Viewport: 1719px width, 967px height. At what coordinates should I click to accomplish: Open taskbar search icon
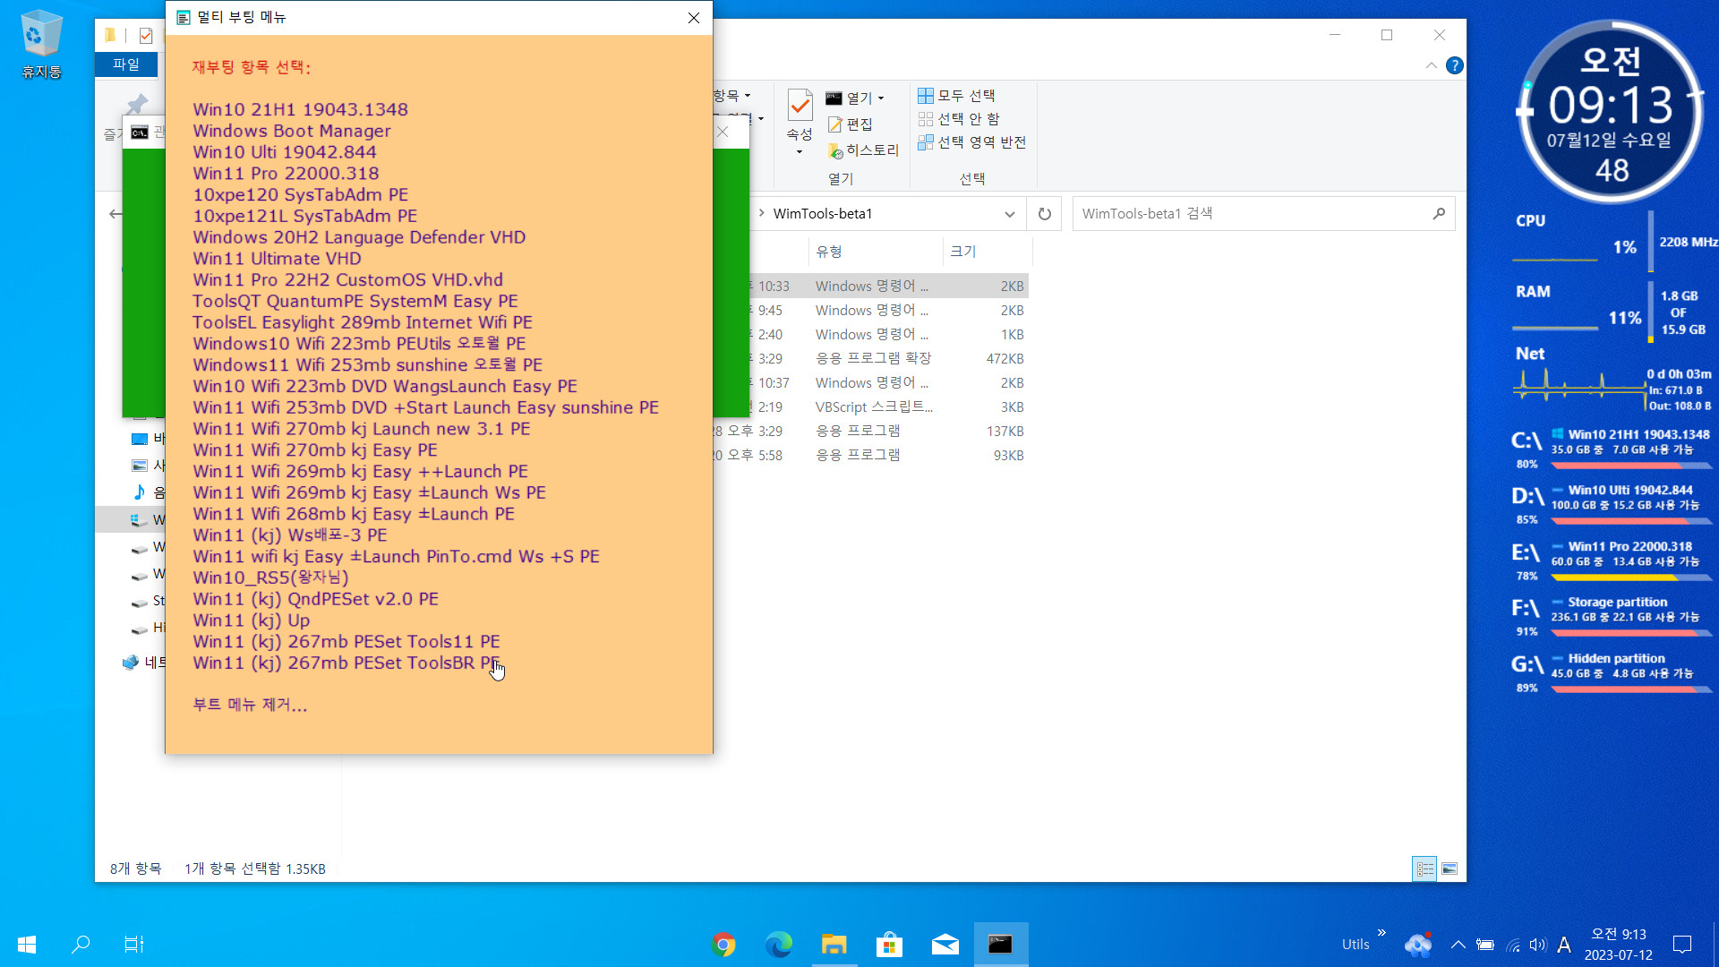pos(81,944)
